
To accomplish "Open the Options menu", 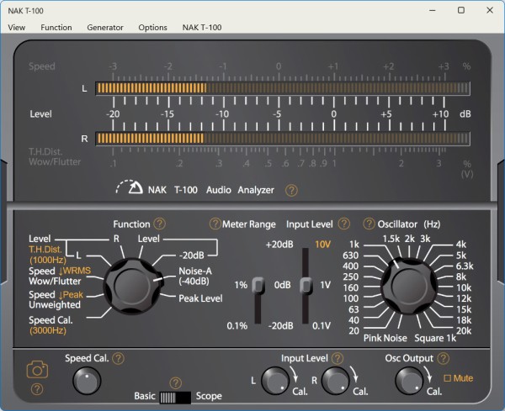I will point(152,28).
